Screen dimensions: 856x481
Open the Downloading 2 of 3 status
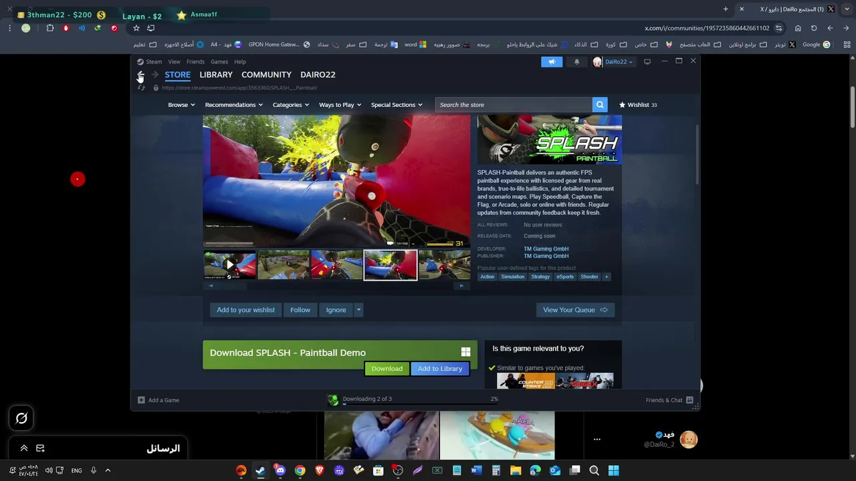point(367,399)
